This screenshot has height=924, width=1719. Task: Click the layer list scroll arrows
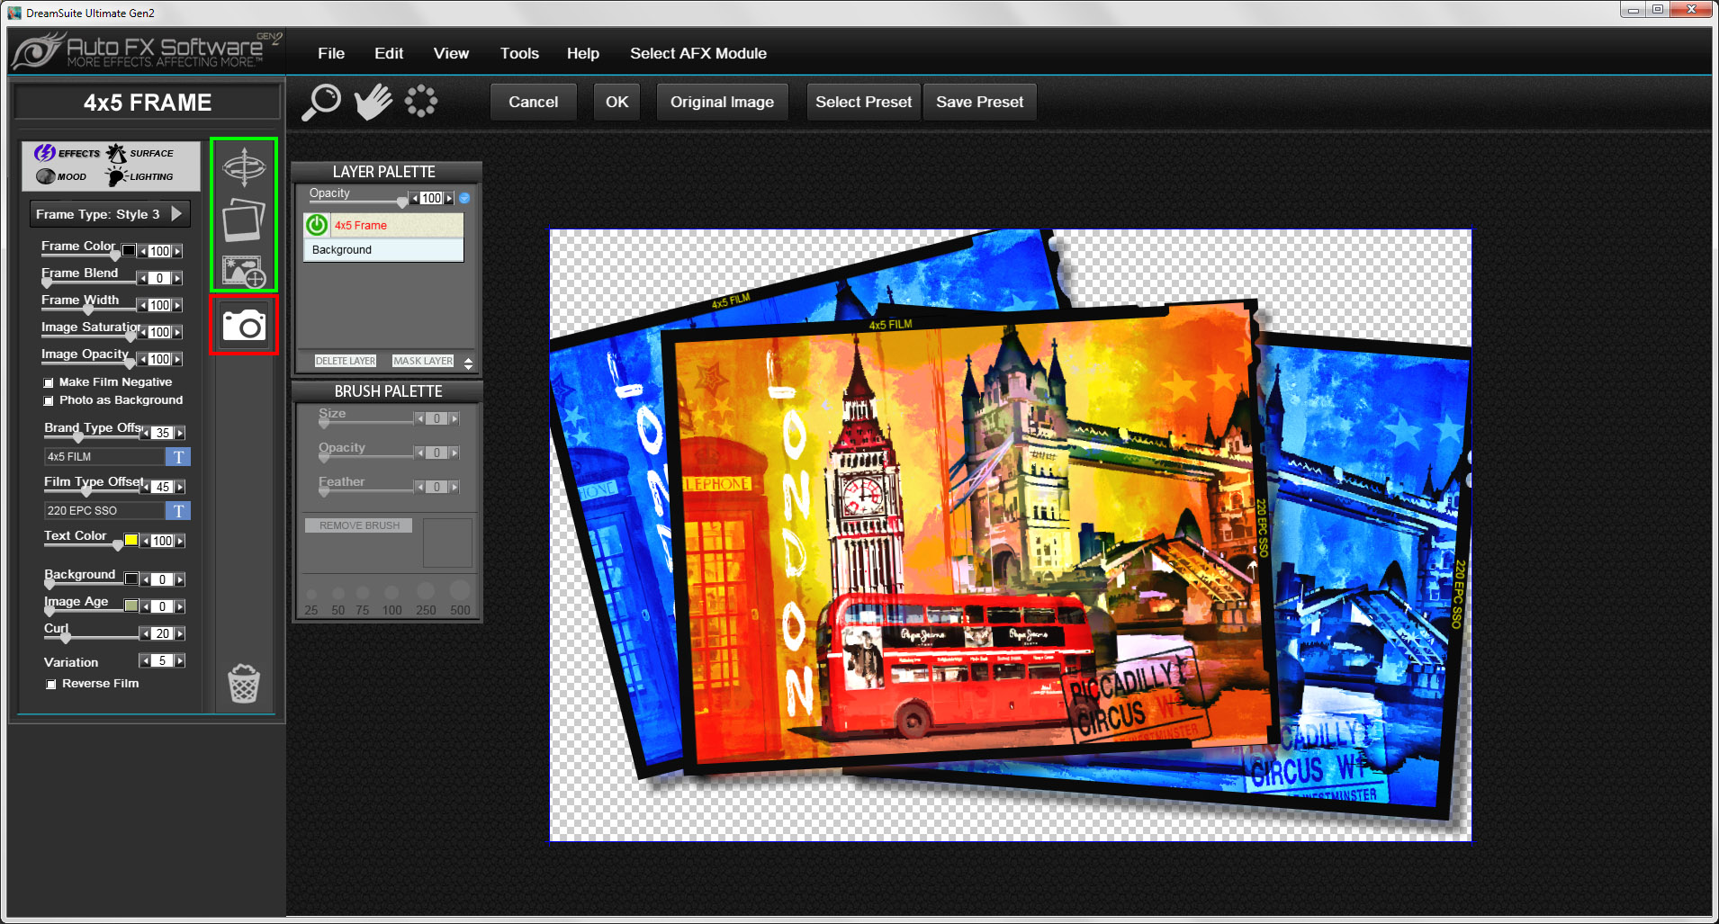point(468,363)
